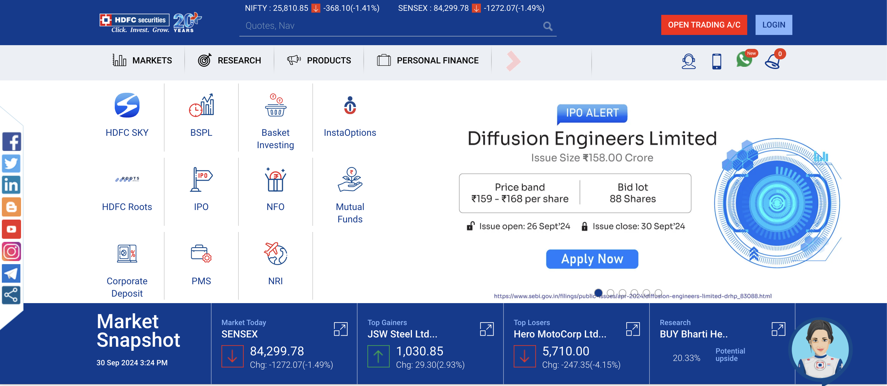Click the Blogger icon
Screen dimensions: 887x386
pos(11,207)
